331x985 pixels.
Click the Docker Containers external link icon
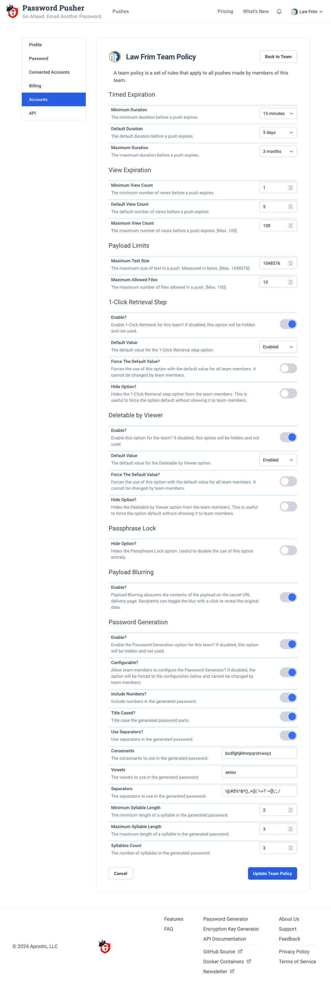click(x=249, y=961)
